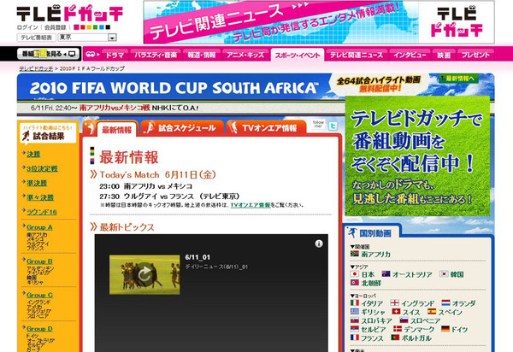Click the Switzerland flag icon

point(396,312)
